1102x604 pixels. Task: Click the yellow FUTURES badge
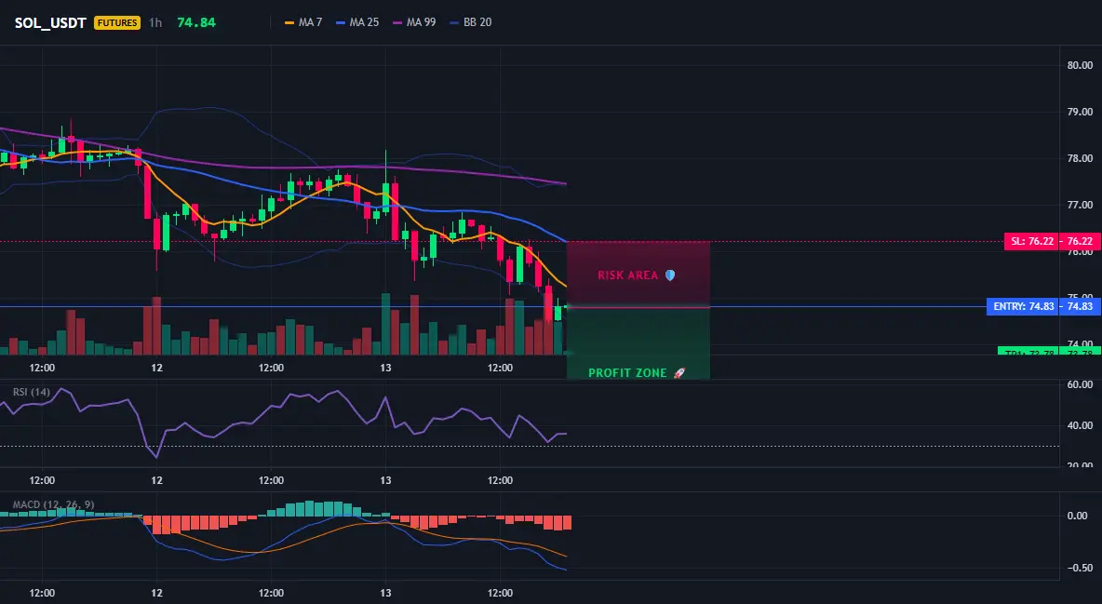117,22
